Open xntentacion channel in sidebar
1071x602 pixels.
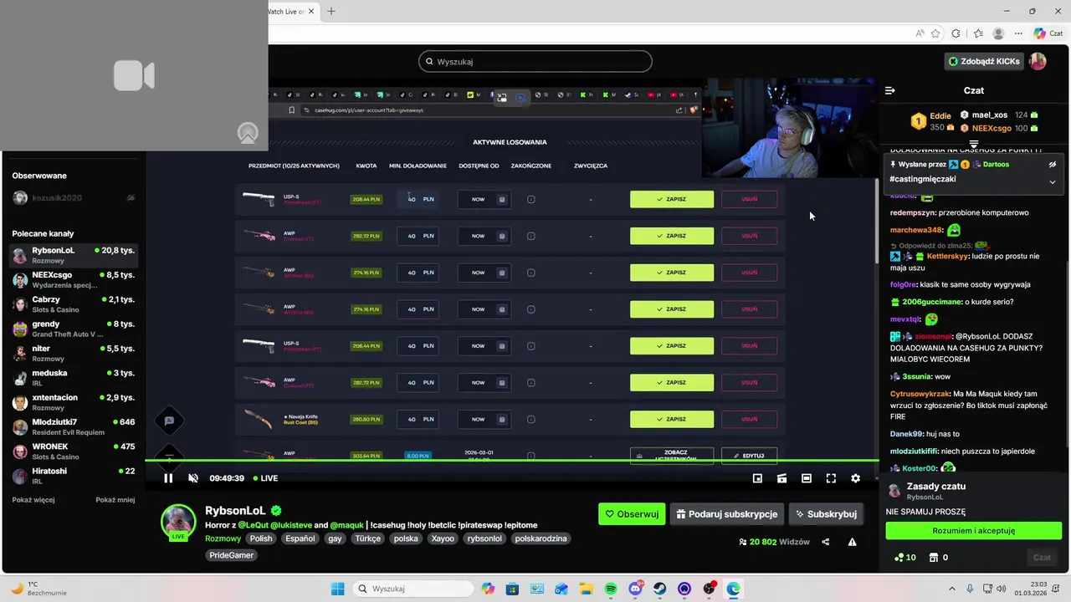point(74,402)
